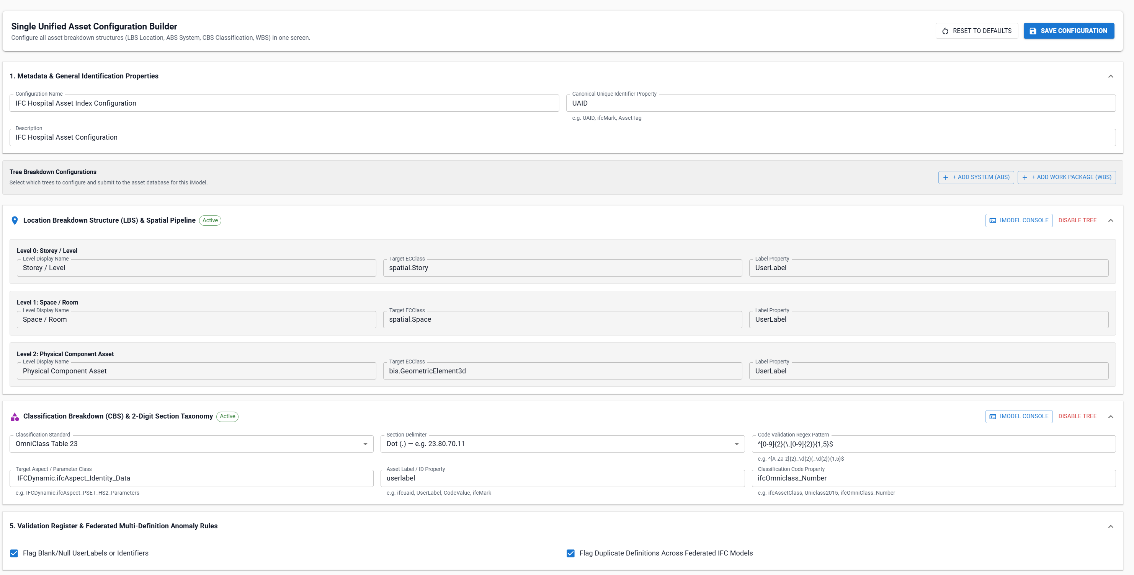Click Level 0 Level Display Name field

(x=196, y=268)
